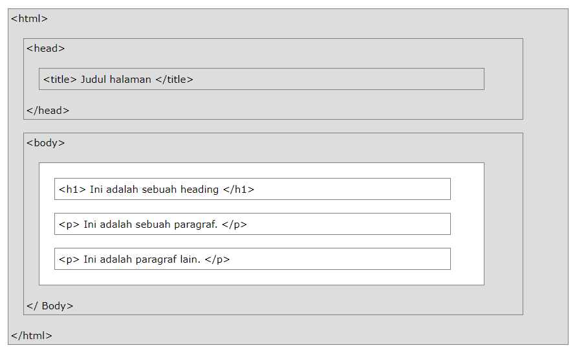575x352 pixels.
Task: Click the closing </h1> tag
Action: 239,190
